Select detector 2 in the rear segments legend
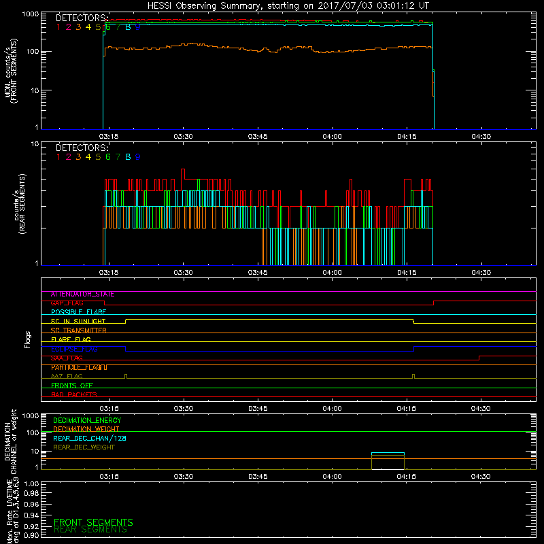 tap(69, 157)
